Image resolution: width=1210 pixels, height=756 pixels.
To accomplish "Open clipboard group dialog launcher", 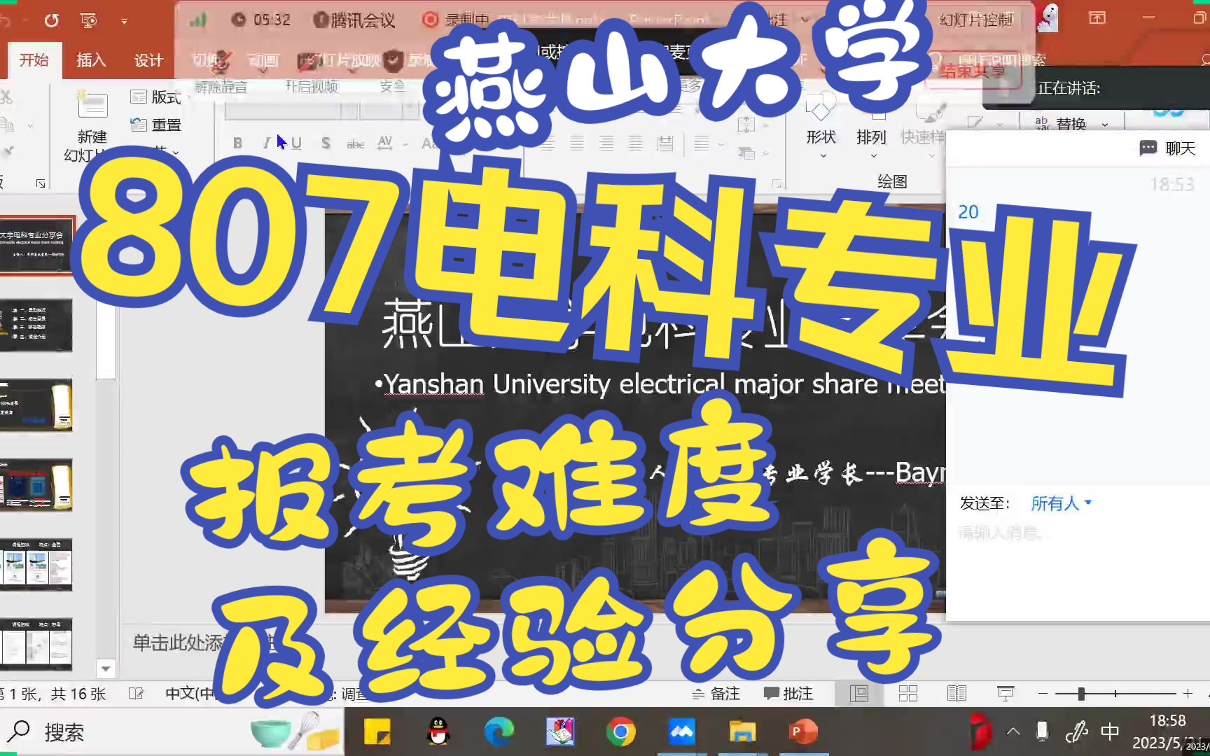I will pos(41,183).
